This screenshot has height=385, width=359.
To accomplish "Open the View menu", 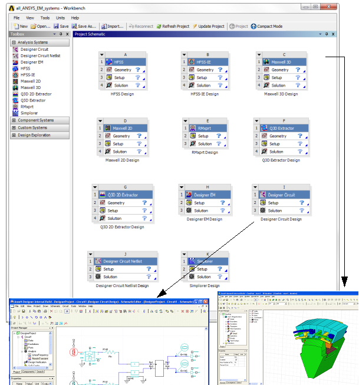I will 30,18.
